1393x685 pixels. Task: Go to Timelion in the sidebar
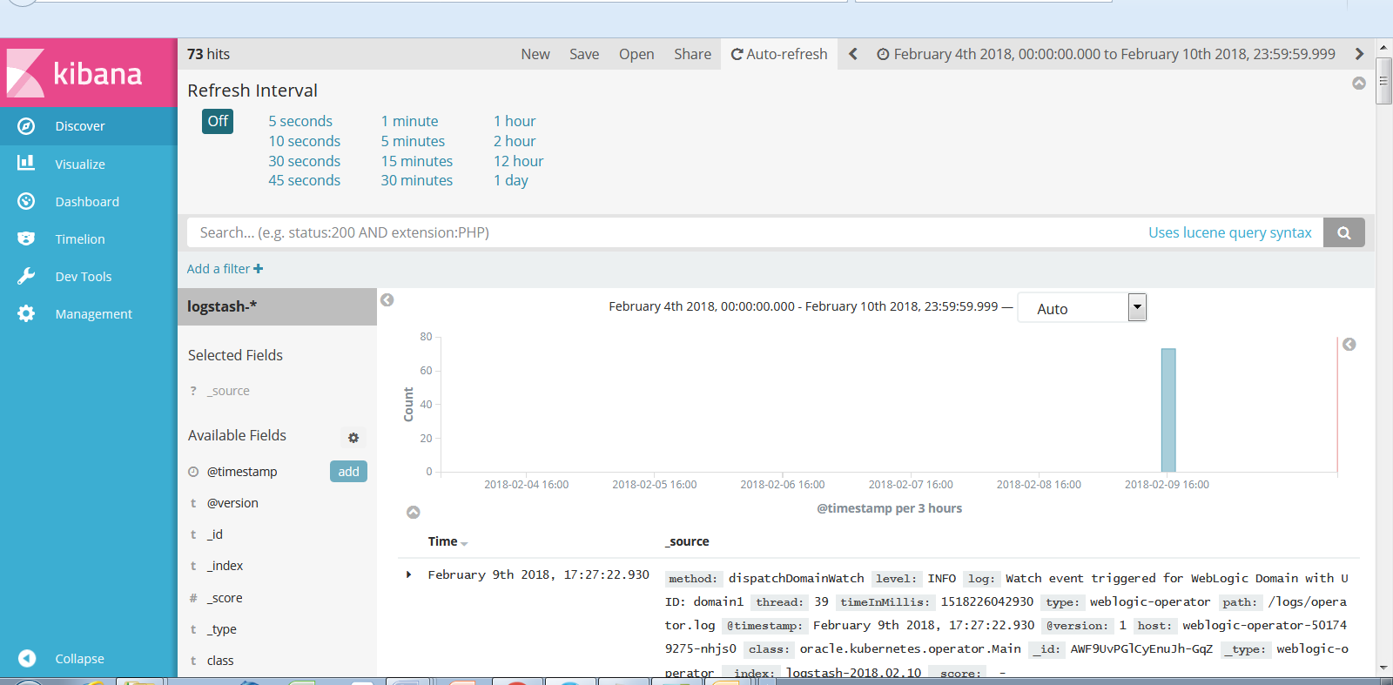pyautogui.click(x=80, y=238)
